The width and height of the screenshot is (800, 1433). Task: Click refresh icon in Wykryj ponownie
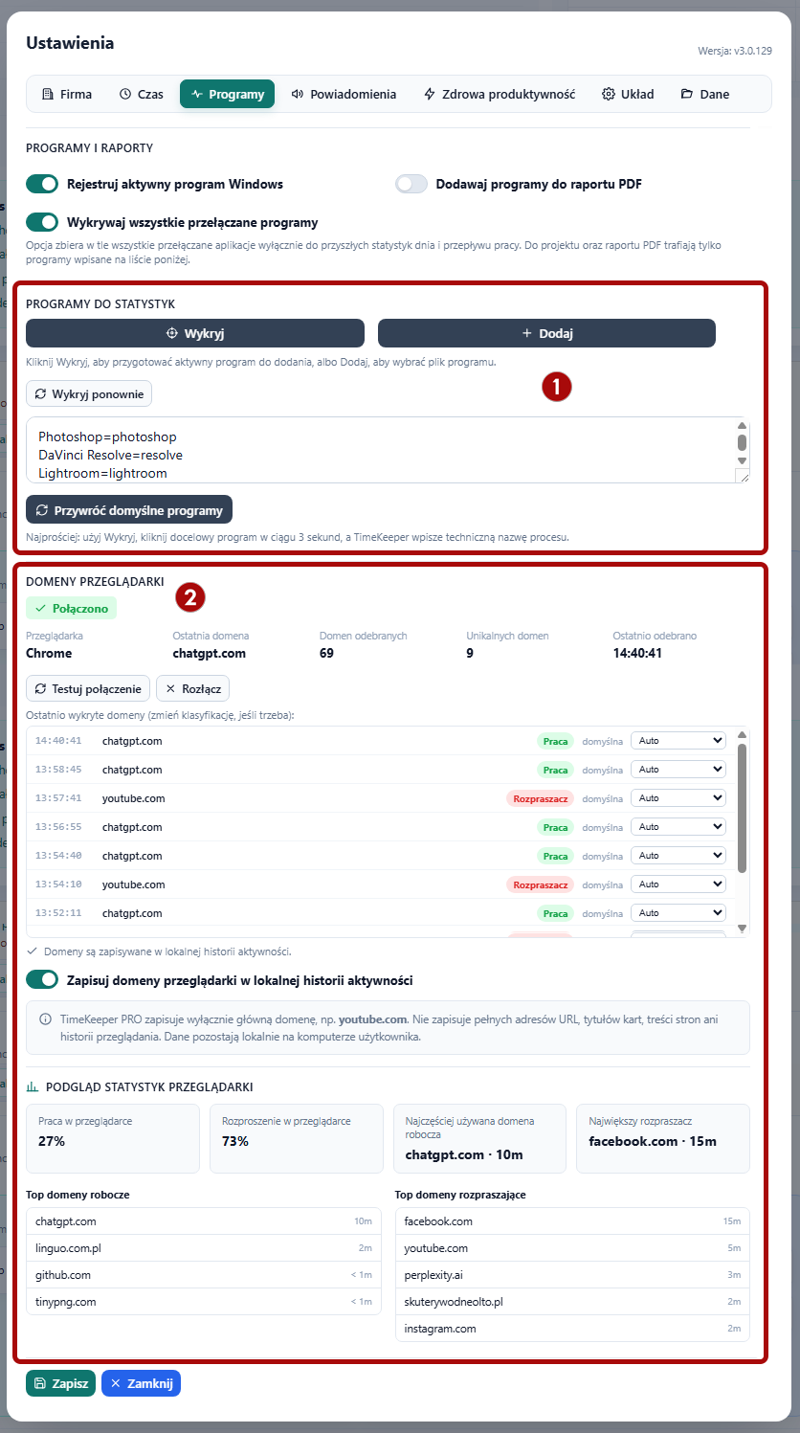coord(41,393)
